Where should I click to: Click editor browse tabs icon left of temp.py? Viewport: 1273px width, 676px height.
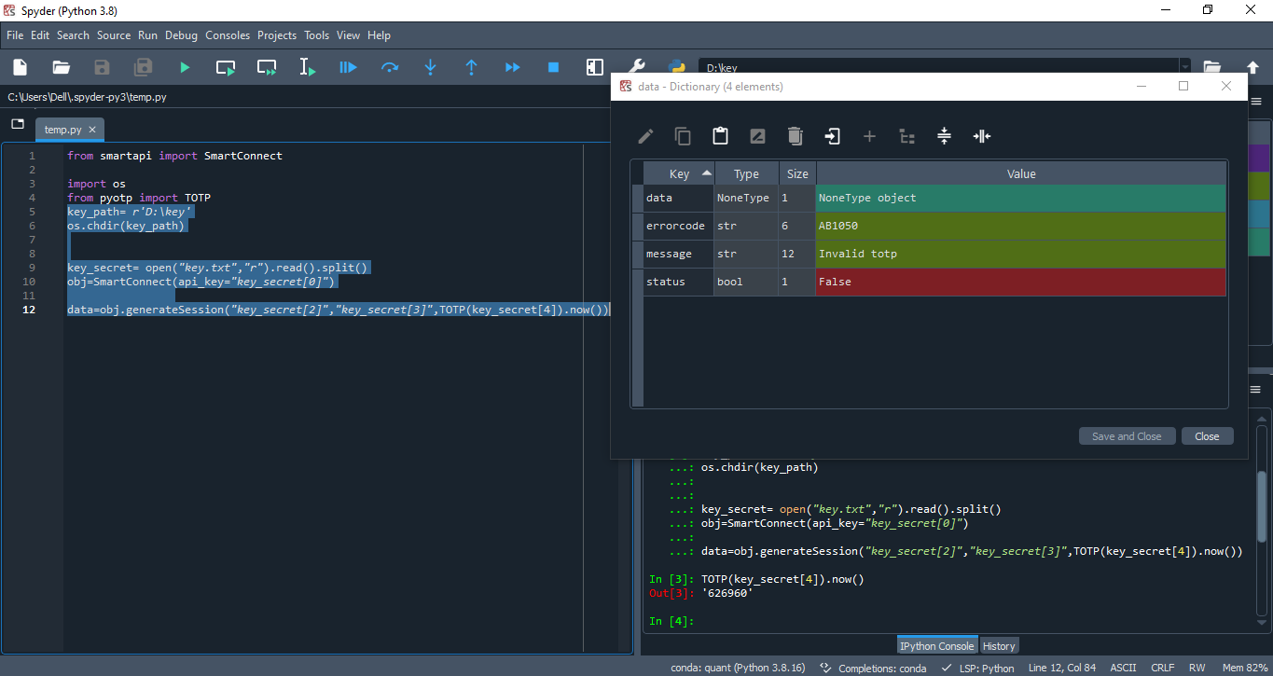coord(17,124)
